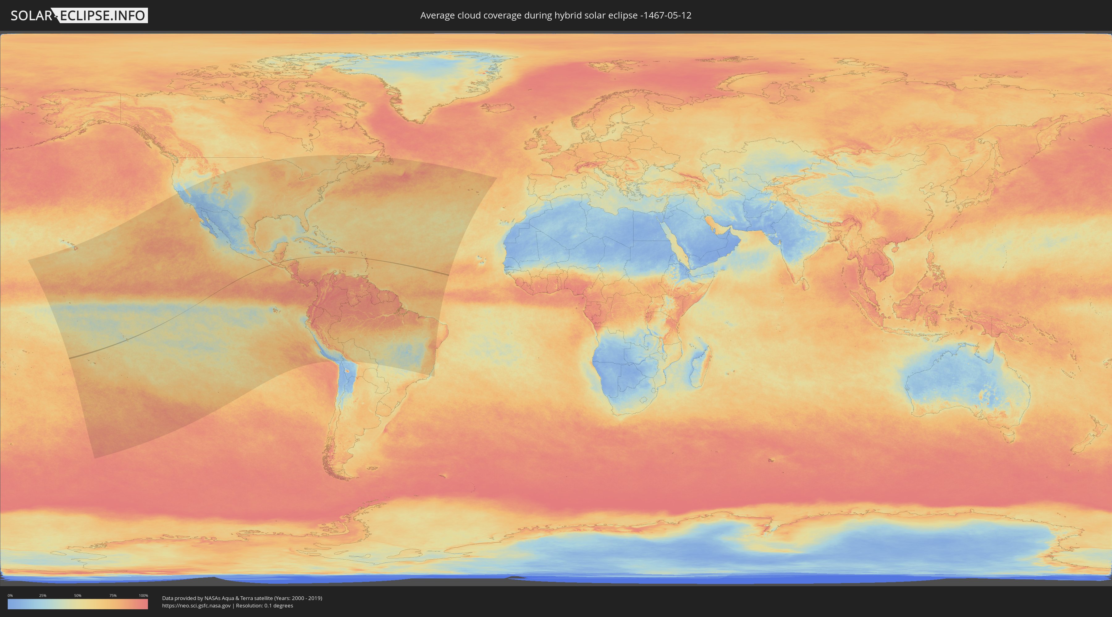Click the 75% legend label
Screen dimensions: 1112x617
pyautogui.click(x=113, y=595)
